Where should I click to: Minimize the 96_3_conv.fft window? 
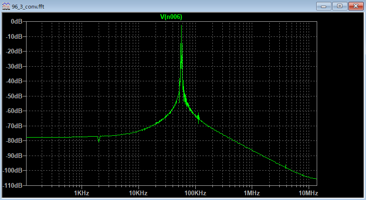(323, 6)
